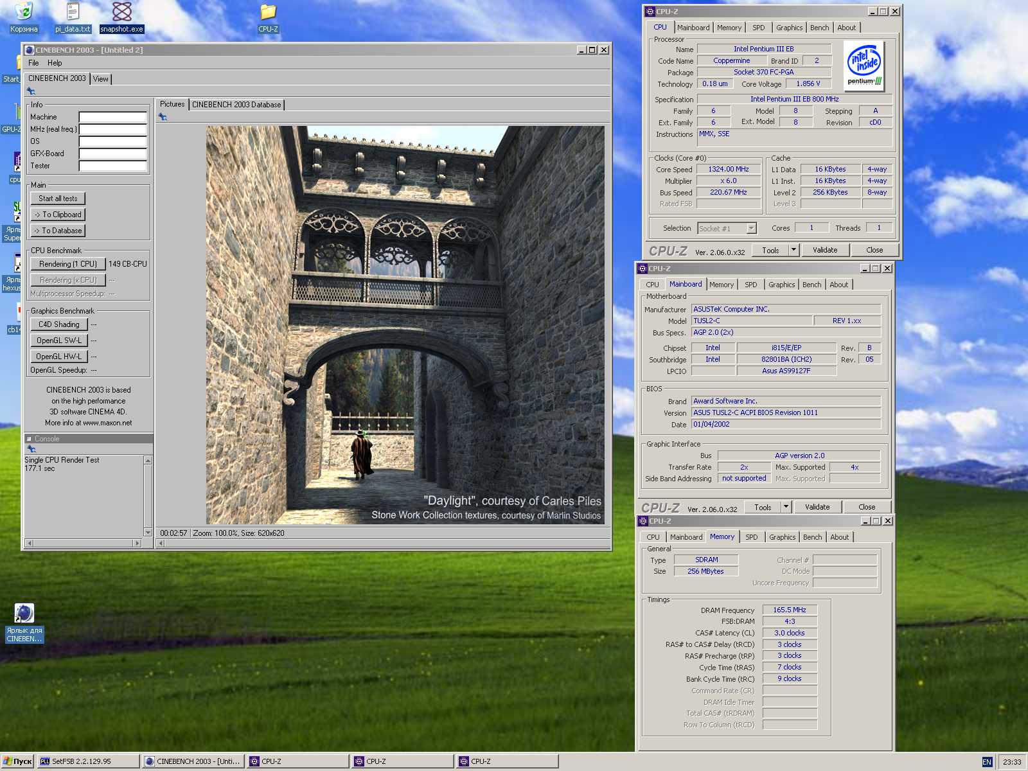Screen dimensions: 1028x771
Task: Click the Start all tests button
Action: tap(58, 199)
